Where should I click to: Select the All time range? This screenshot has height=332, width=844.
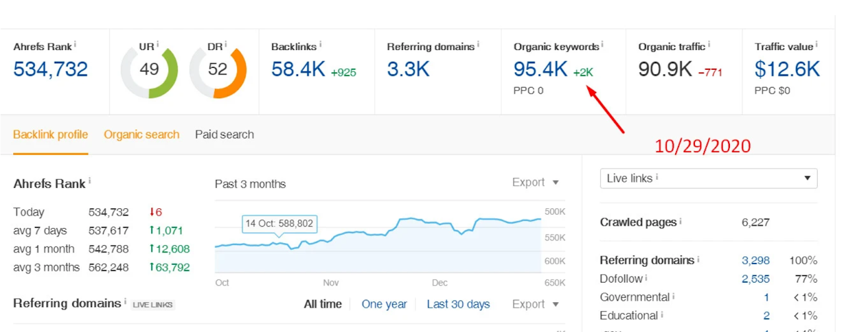point(322,304)
